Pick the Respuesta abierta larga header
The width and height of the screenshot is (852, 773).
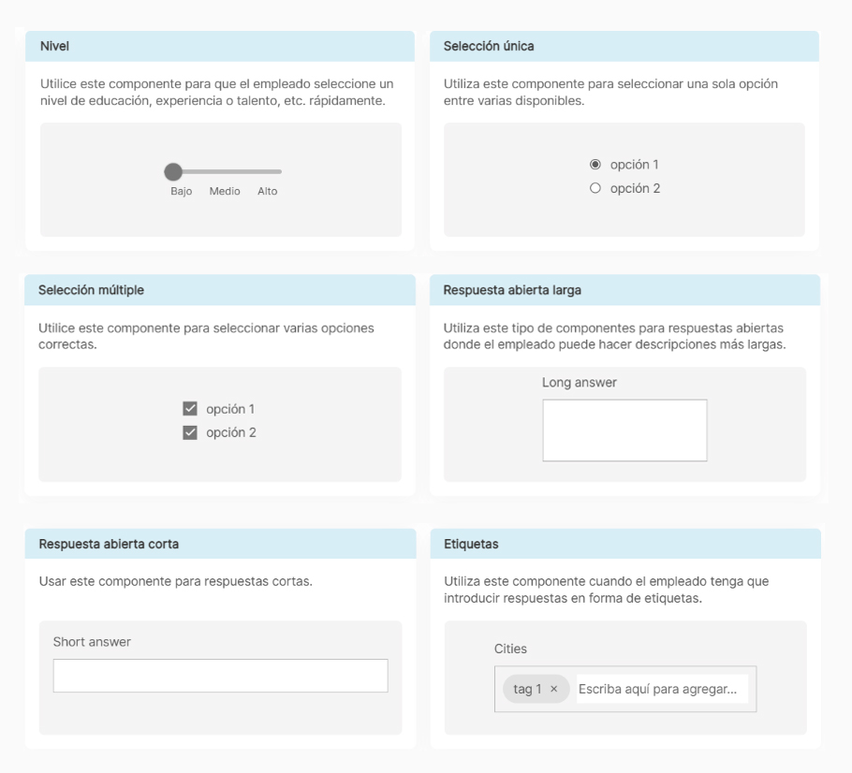pyautogui.click(x=624, y=290)
